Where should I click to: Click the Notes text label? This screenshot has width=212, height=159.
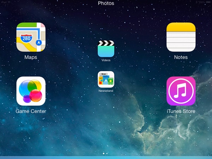click(x=181, y=57)
